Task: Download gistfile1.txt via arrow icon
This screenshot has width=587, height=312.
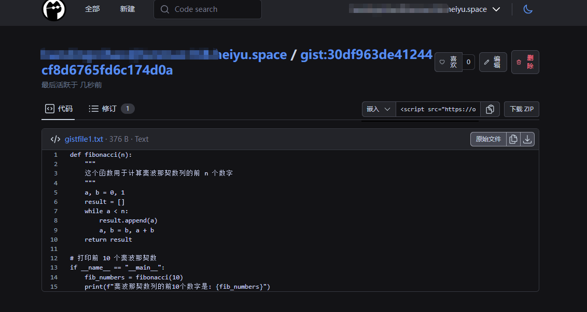Action: tap(527, 139)
